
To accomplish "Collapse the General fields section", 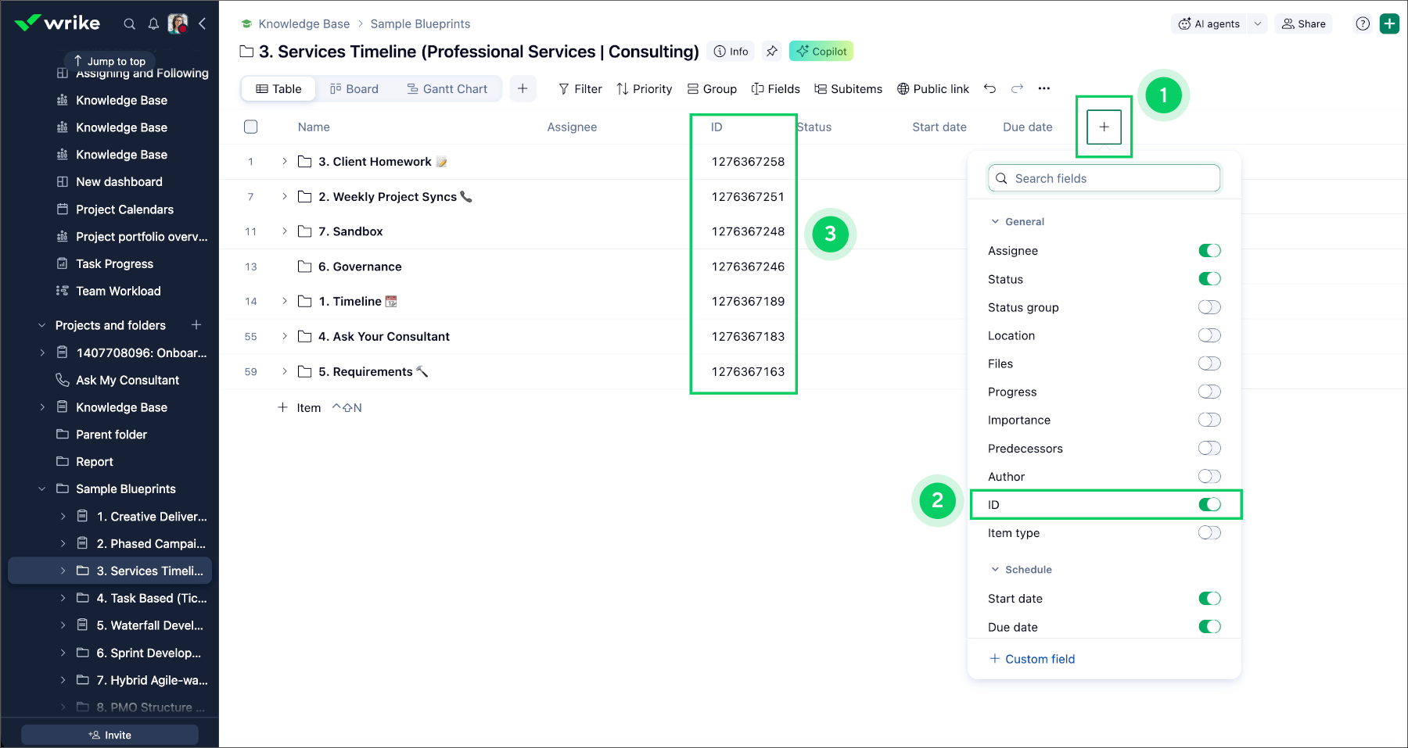I will click(995, 222).
